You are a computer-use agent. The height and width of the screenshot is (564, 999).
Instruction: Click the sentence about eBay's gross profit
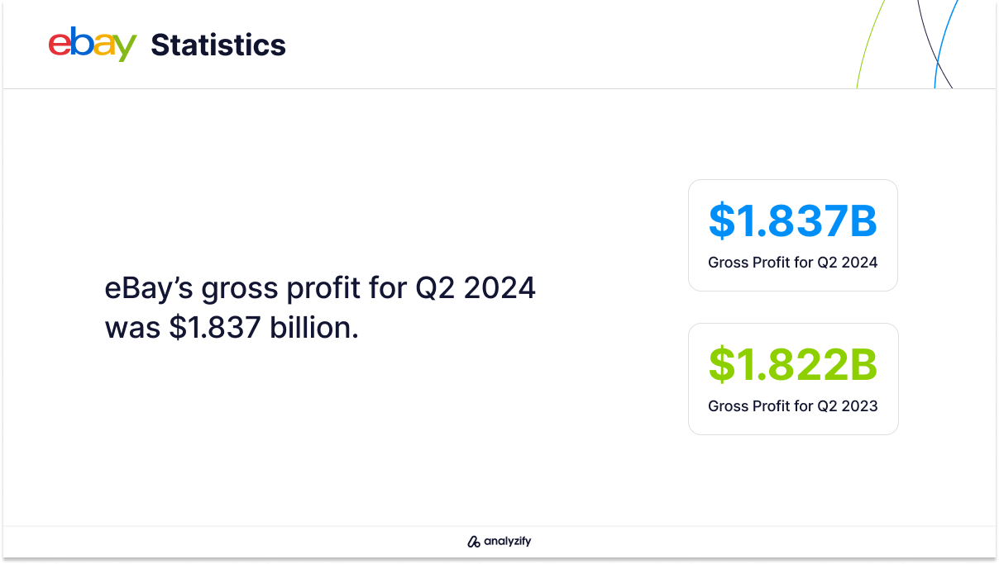(320, 308)
